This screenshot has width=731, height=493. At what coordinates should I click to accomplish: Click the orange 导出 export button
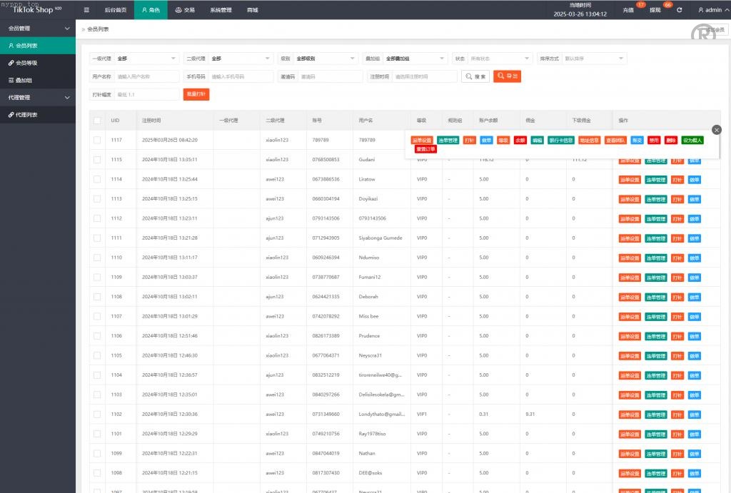click(507, 76)
